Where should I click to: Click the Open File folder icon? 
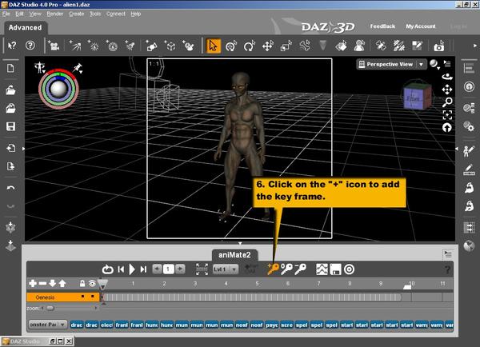coord(10,90)
